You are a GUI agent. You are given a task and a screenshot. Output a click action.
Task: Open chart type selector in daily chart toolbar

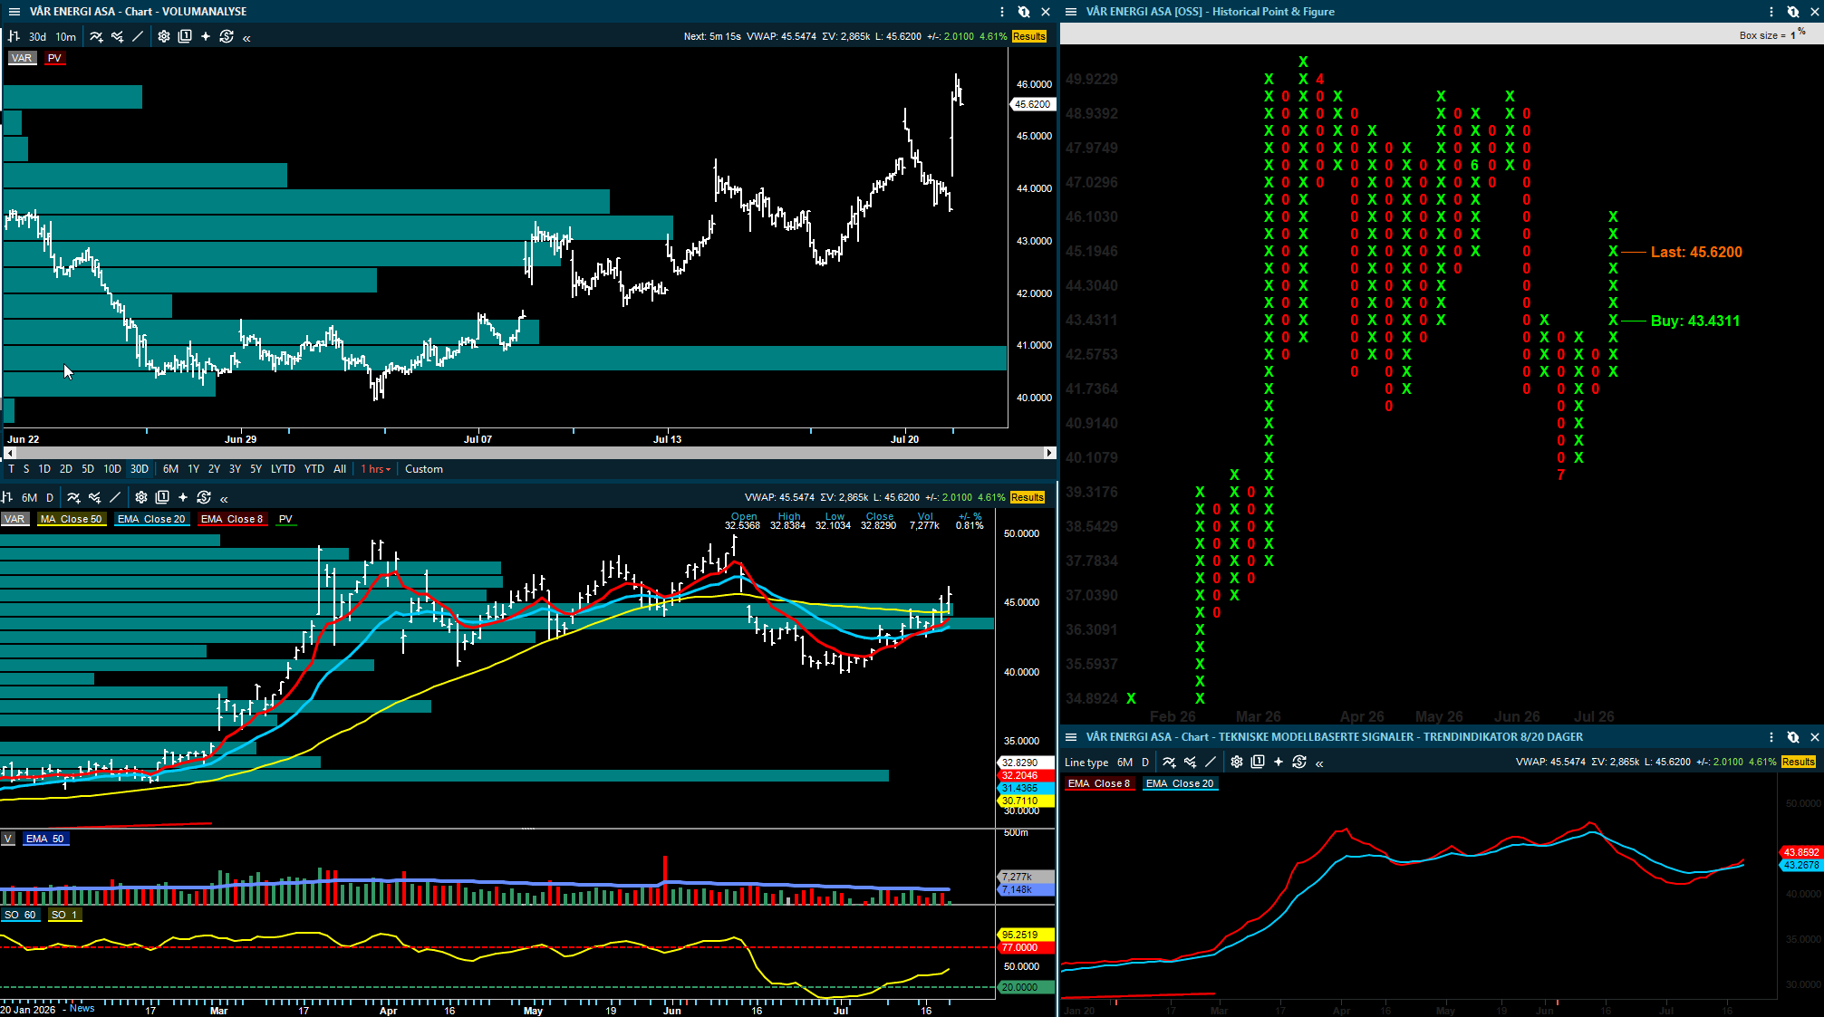point(6,497)
